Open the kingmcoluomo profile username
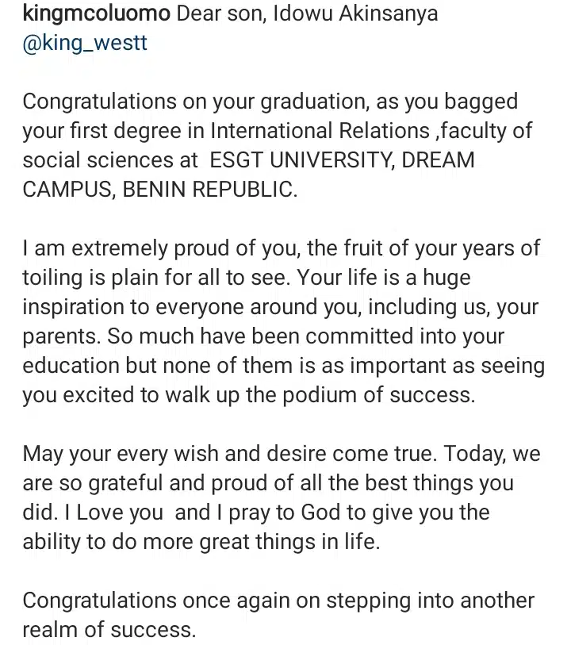This screenshot has height=645, width=571. click(x=96, y=14)
